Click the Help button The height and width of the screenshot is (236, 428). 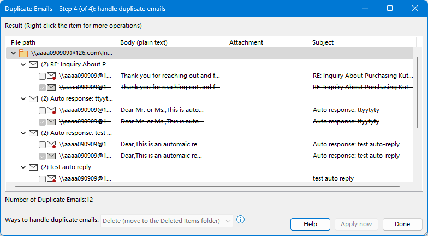tap(310, 224)
